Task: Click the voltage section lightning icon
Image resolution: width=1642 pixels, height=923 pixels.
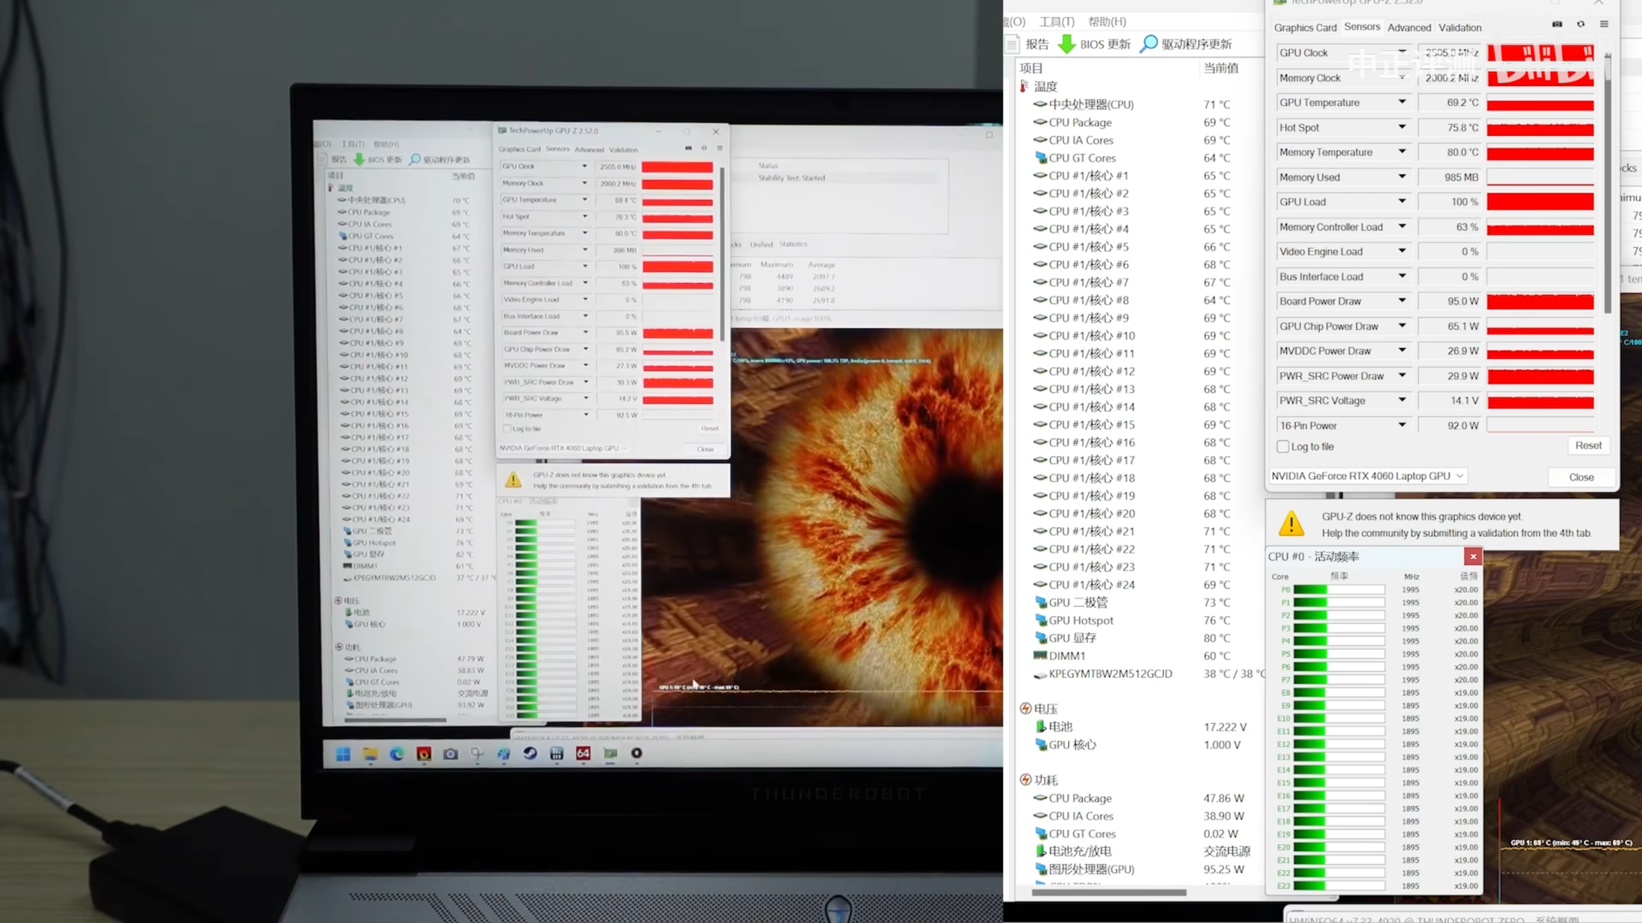Action: pyautogui.click(x=1025, y=708)
